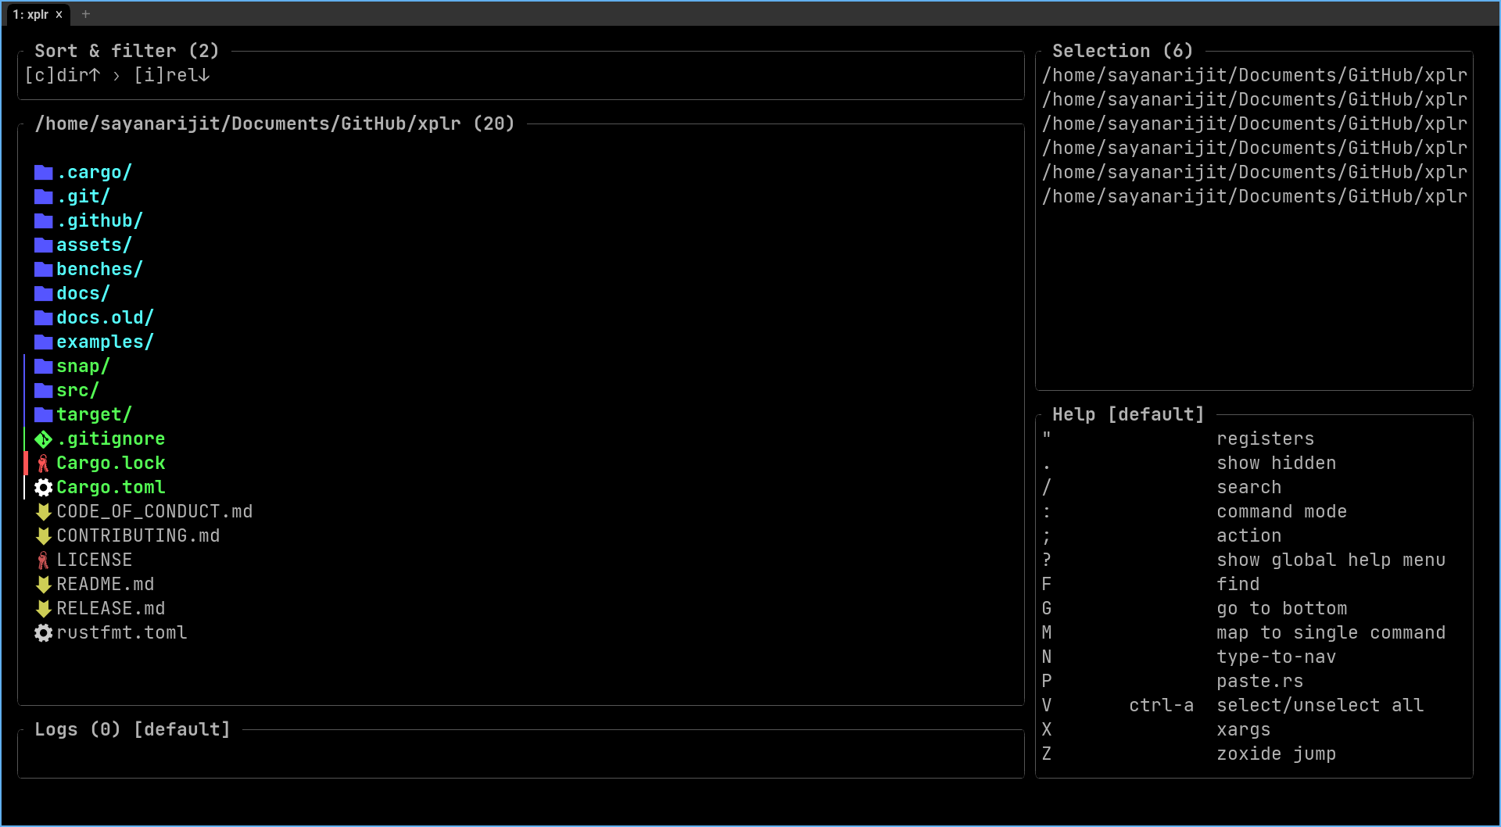Click the .gitignore file name
This screenshot has width=1501, height=827.
111,439
